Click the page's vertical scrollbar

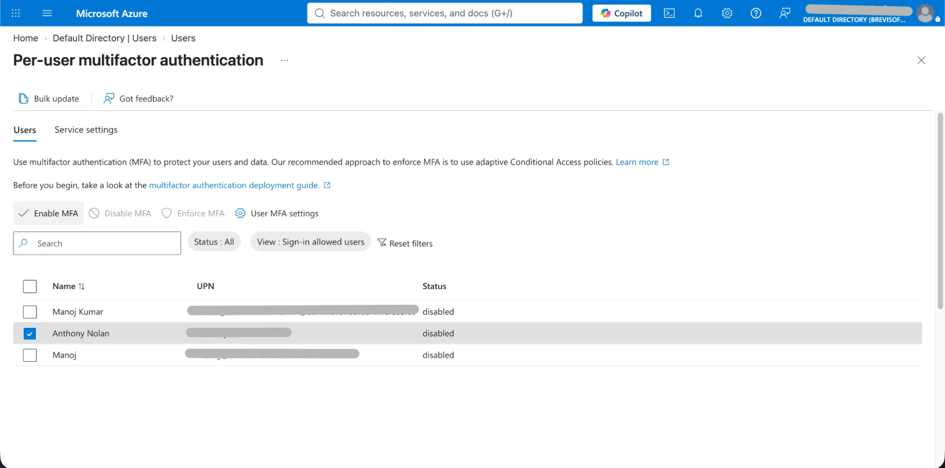[x=940, y=211]
